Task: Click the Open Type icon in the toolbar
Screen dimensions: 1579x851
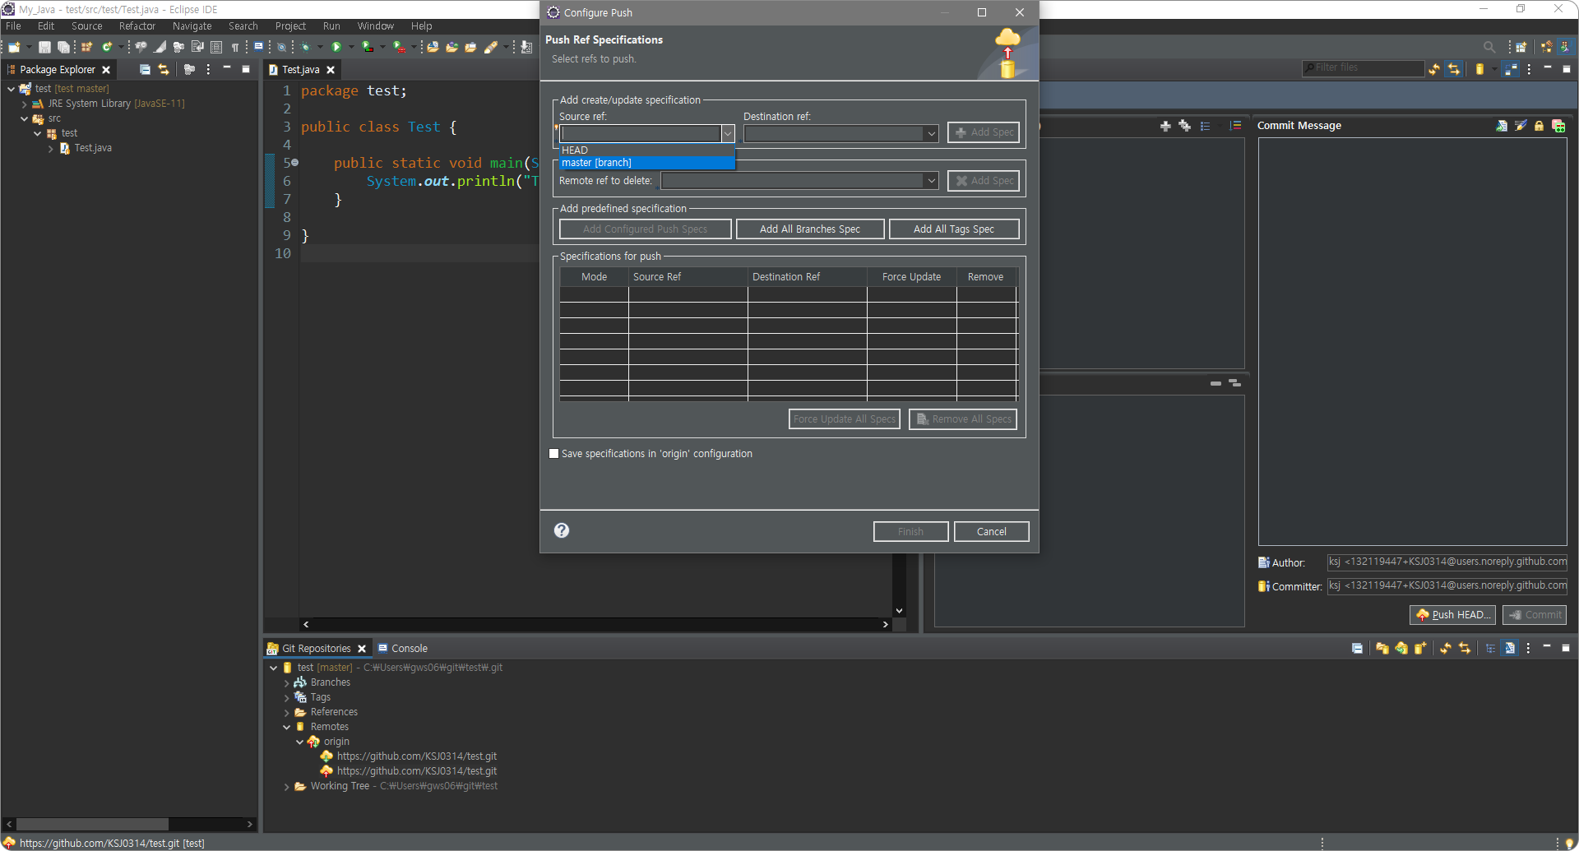Action: pyautogui.click(x=451, y=47)
